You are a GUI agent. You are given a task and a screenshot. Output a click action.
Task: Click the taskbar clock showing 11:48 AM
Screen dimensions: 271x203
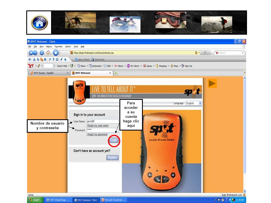click(x=240, y=200)
